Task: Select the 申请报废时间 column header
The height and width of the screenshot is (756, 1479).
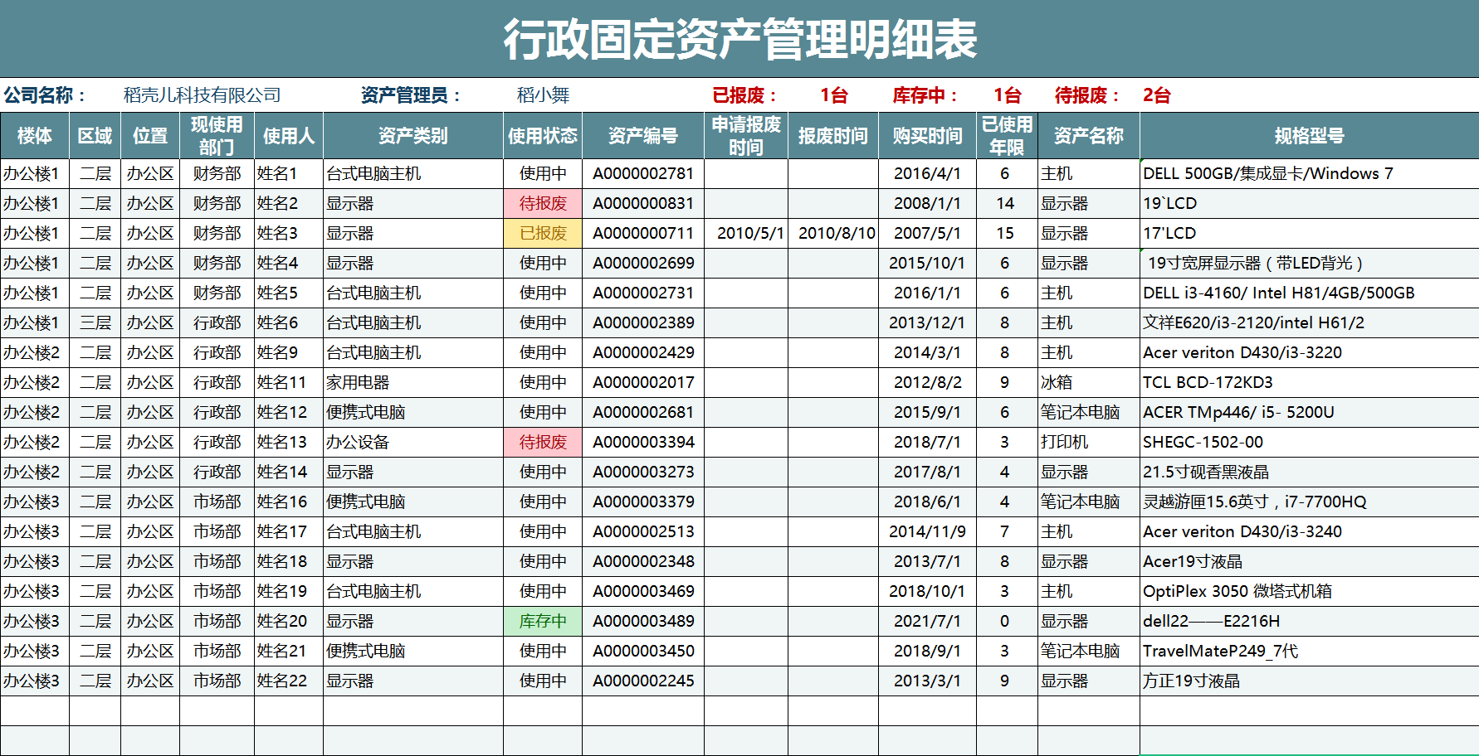Action: tap(746, 136)
